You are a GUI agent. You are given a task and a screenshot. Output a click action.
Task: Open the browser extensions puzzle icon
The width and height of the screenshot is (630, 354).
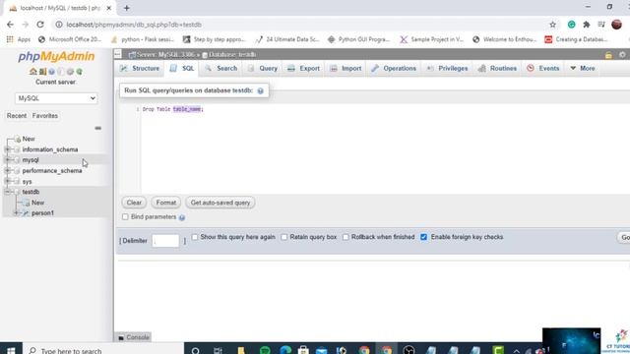pos(587,25)
